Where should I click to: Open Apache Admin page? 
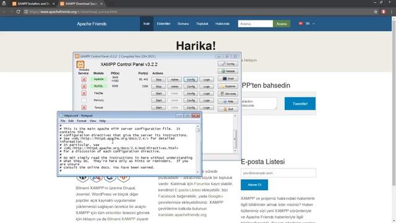point(174,79)
